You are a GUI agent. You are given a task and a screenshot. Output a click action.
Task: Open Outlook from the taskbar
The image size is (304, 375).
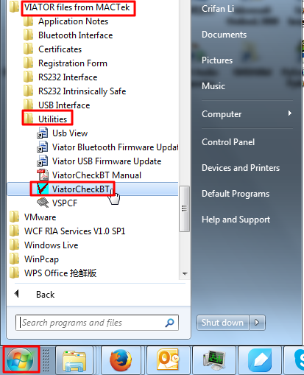(x=168, y=360)
